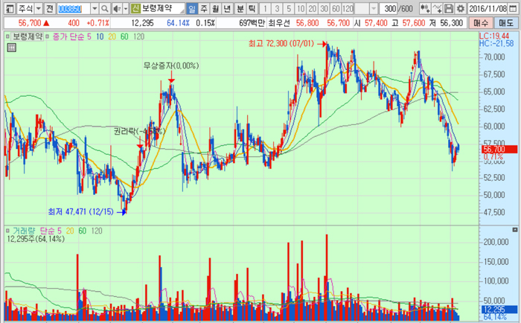Click the candlestick chart type icon

(x=425, y=8)
